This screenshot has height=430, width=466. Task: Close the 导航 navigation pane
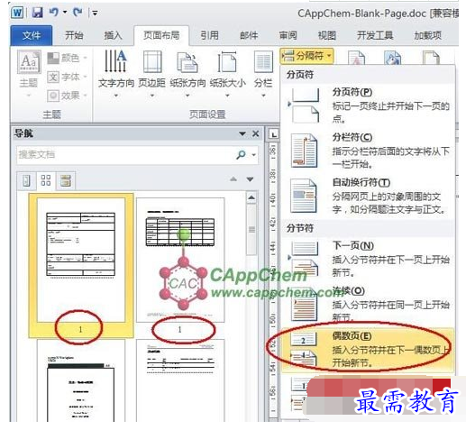256,133
